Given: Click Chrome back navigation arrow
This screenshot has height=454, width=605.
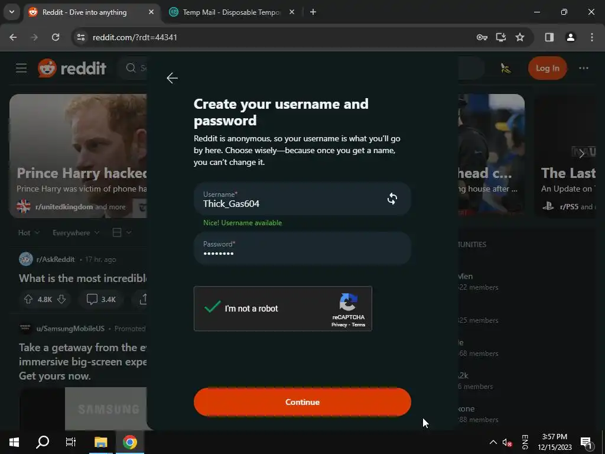Looking at the screenshot, I should point(13,37).
